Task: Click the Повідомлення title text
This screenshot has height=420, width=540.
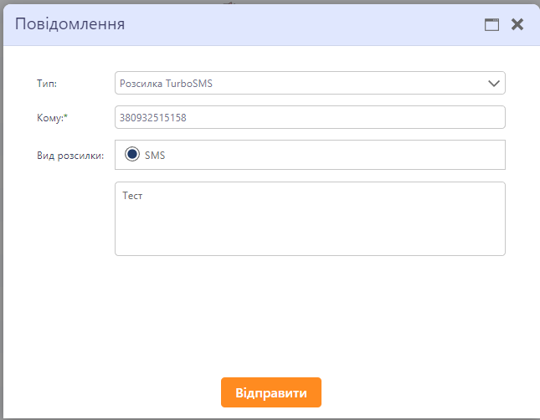Action: [70, 23]
